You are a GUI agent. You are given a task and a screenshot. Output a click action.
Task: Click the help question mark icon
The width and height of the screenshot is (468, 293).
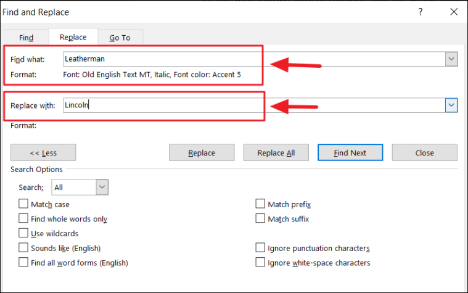pyautogui.click(x=421, y=12)
